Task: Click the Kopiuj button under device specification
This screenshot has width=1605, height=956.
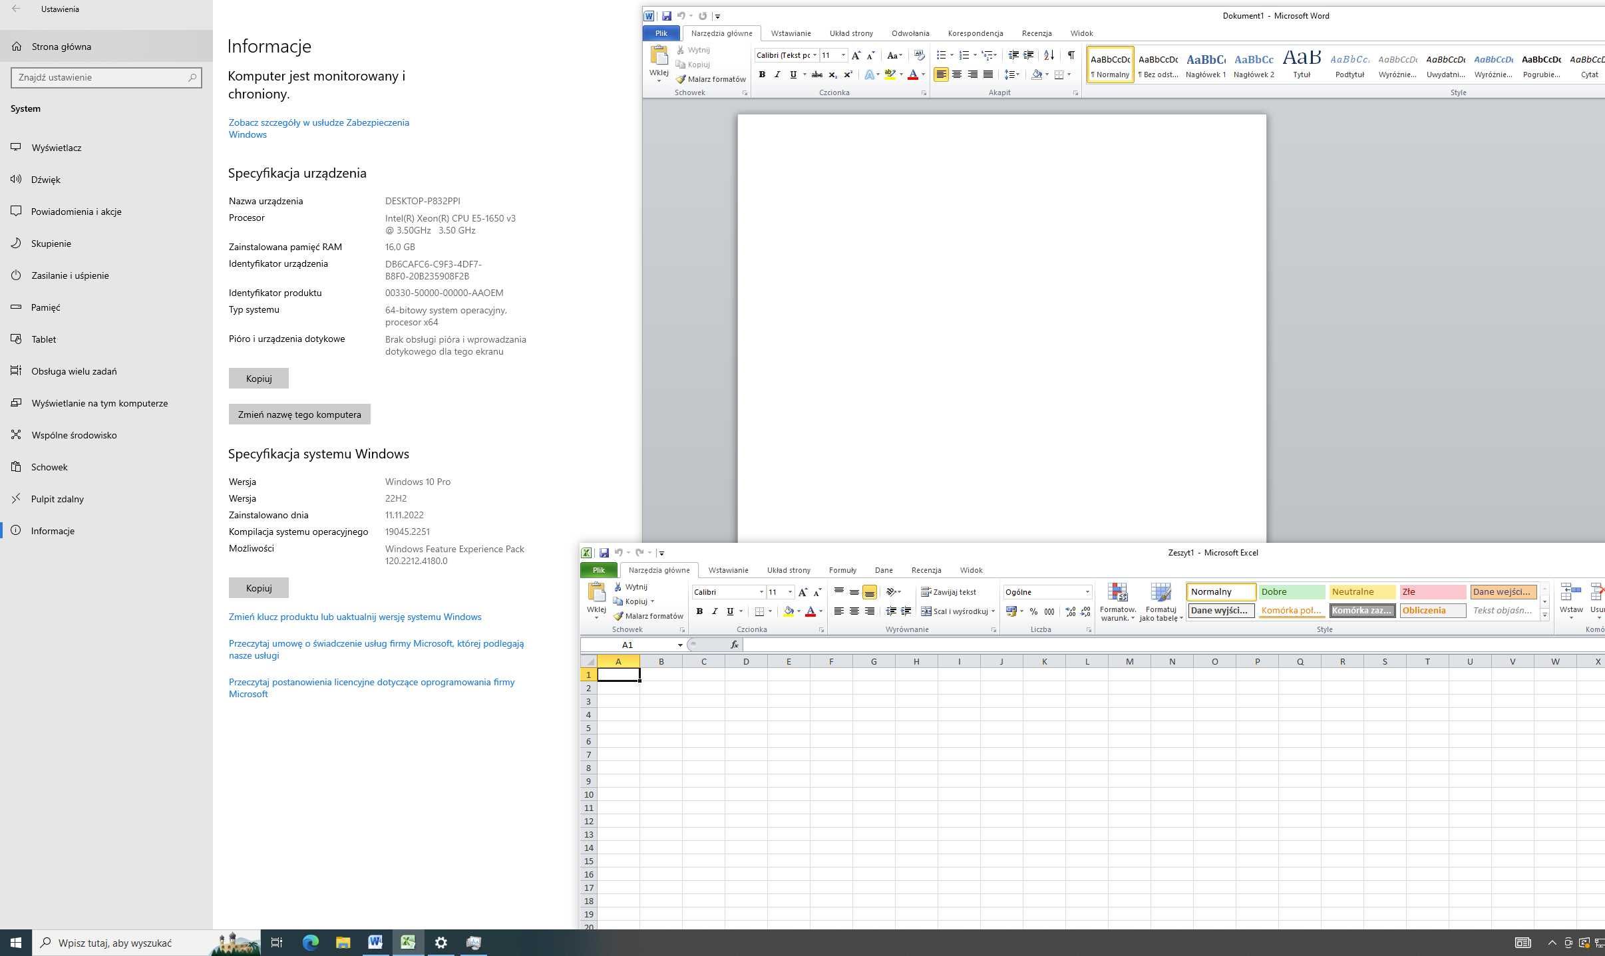Action: coord(259,378)
